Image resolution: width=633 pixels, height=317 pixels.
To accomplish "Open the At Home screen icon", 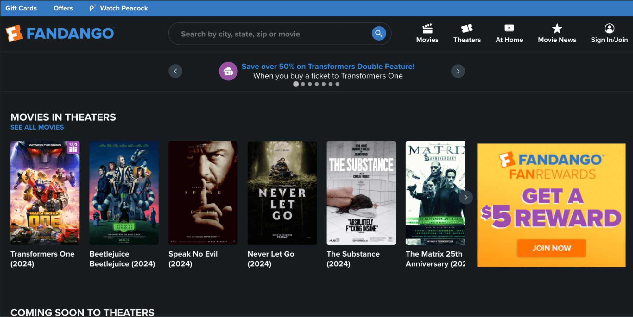I will (509, 29).
